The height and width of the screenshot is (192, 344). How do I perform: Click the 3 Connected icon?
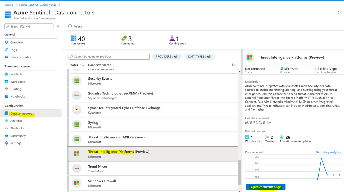pos(124,38)
